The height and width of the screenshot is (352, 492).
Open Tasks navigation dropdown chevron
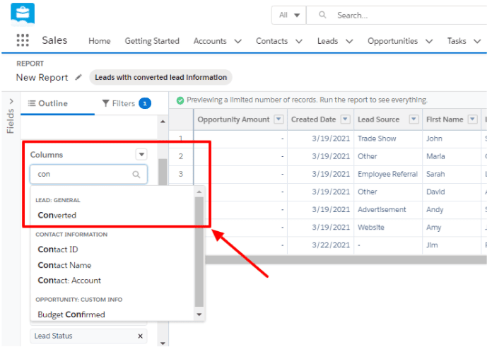tap(477, 41)
